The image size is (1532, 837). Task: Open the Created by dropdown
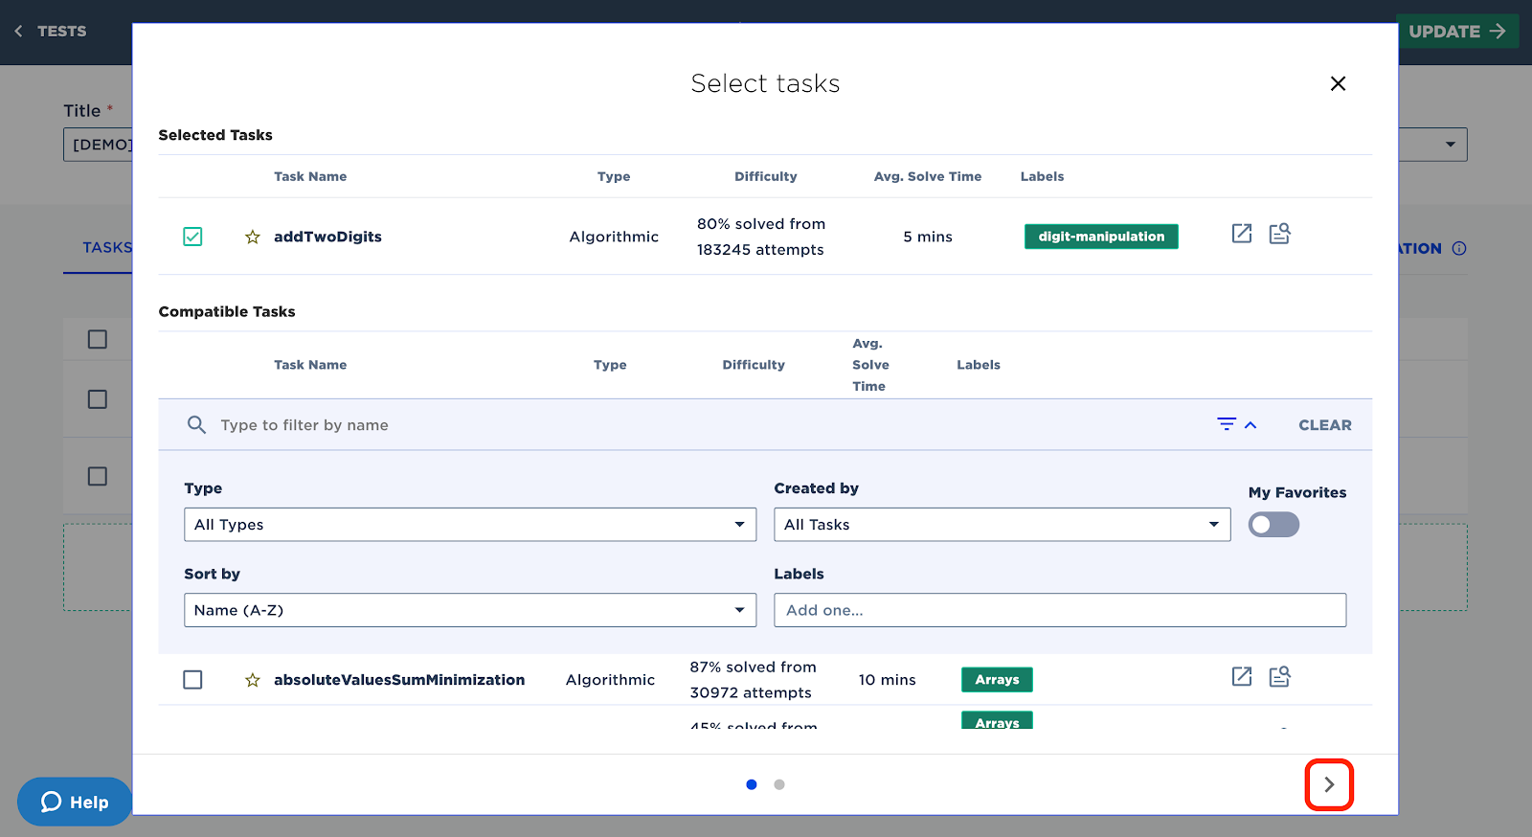(1002, 525)
